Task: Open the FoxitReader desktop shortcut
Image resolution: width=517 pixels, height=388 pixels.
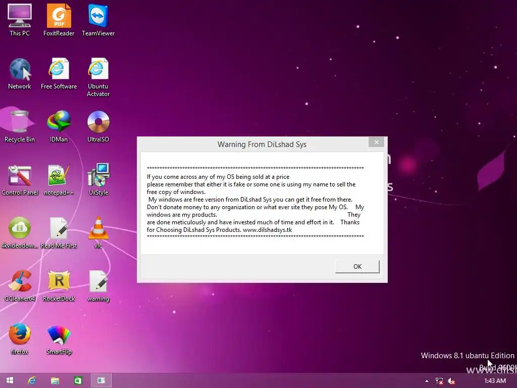Action: coord(59,20)
